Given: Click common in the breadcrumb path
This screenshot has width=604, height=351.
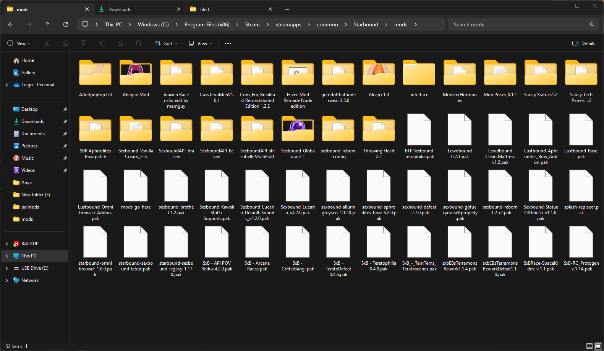Looking at the screenshot, I should coord(327,24).
